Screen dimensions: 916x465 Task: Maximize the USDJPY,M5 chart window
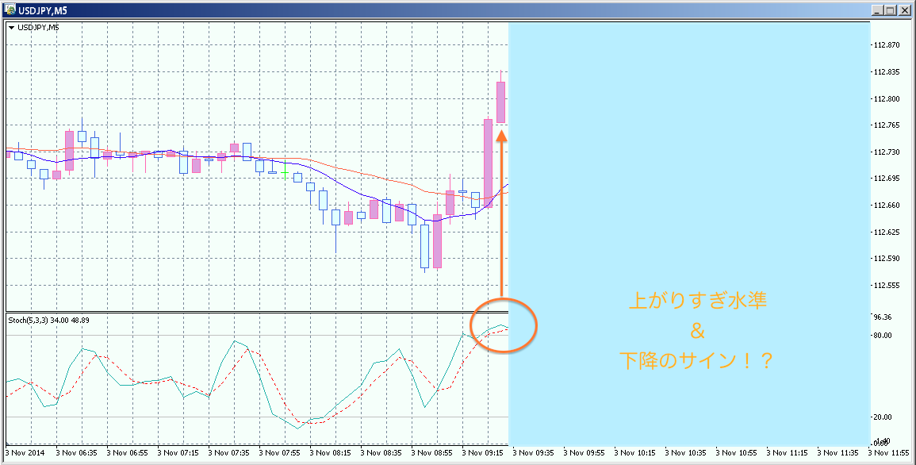(x=891, y=10)
